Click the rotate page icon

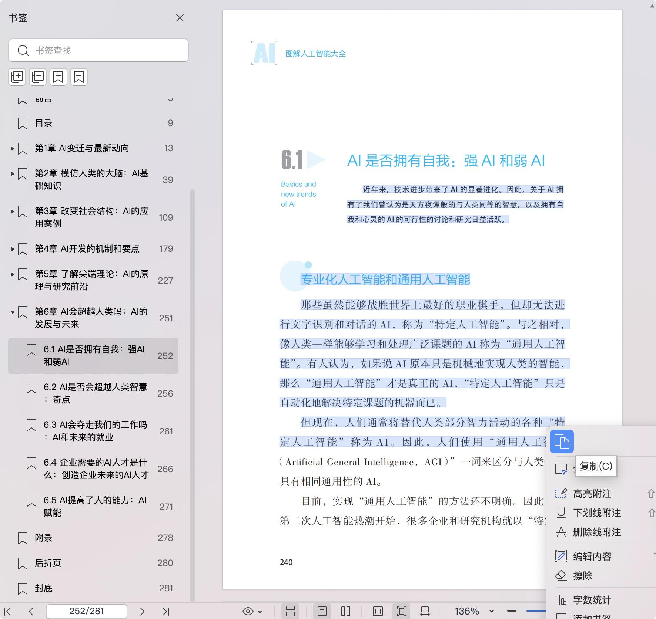tap(425, 611)
